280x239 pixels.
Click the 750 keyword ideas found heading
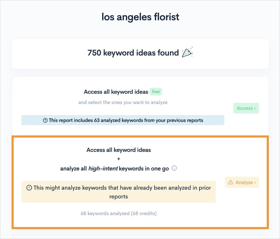point(133,53)
